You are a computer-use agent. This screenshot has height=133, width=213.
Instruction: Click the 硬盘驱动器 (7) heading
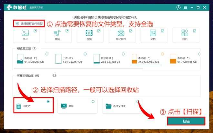point(27,49)
